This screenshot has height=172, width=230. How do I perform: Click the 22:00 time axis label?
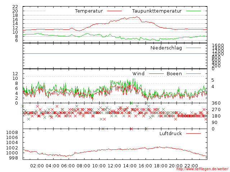(192, 166)
